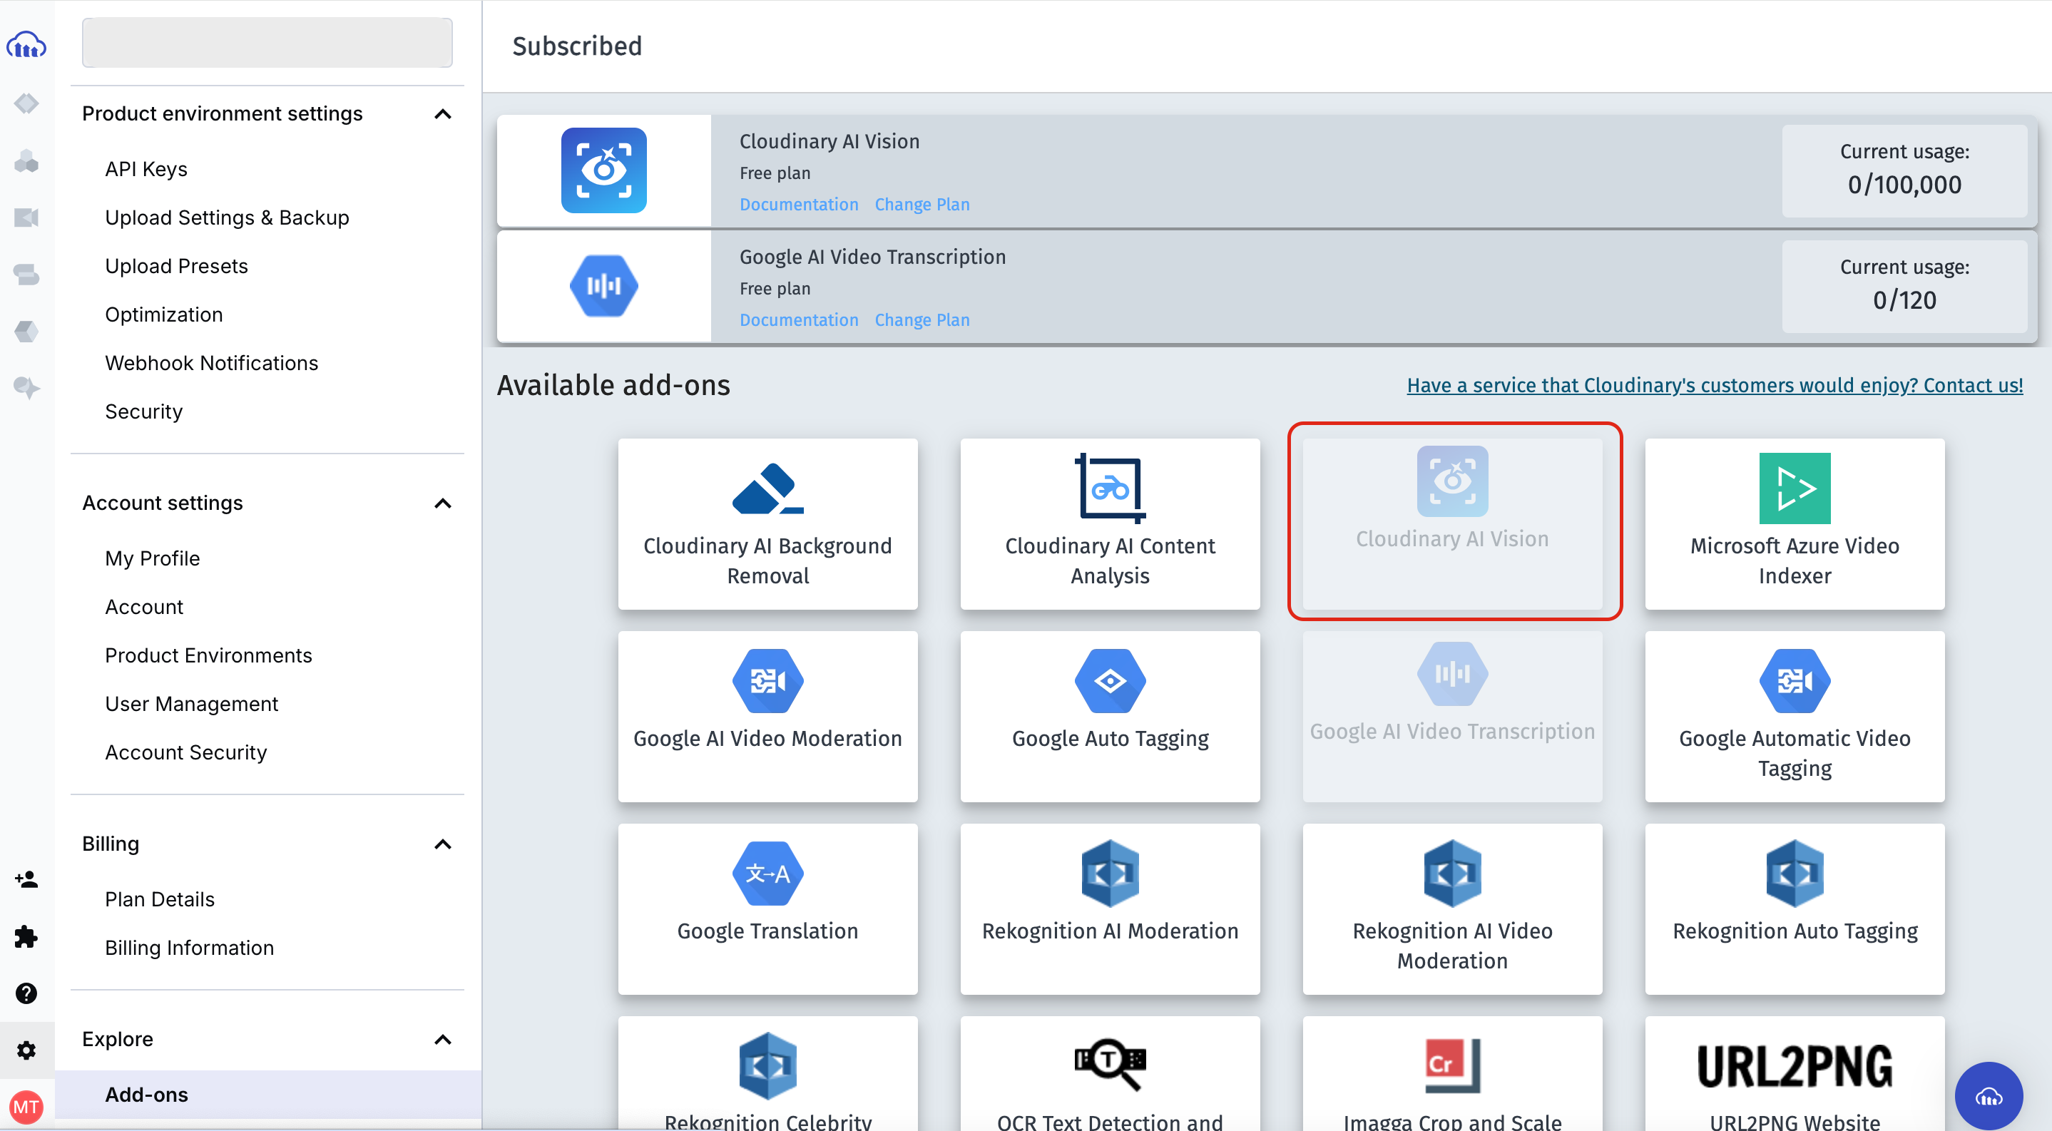
Task: Open Webhook Notifications
Action: point(211,363)
